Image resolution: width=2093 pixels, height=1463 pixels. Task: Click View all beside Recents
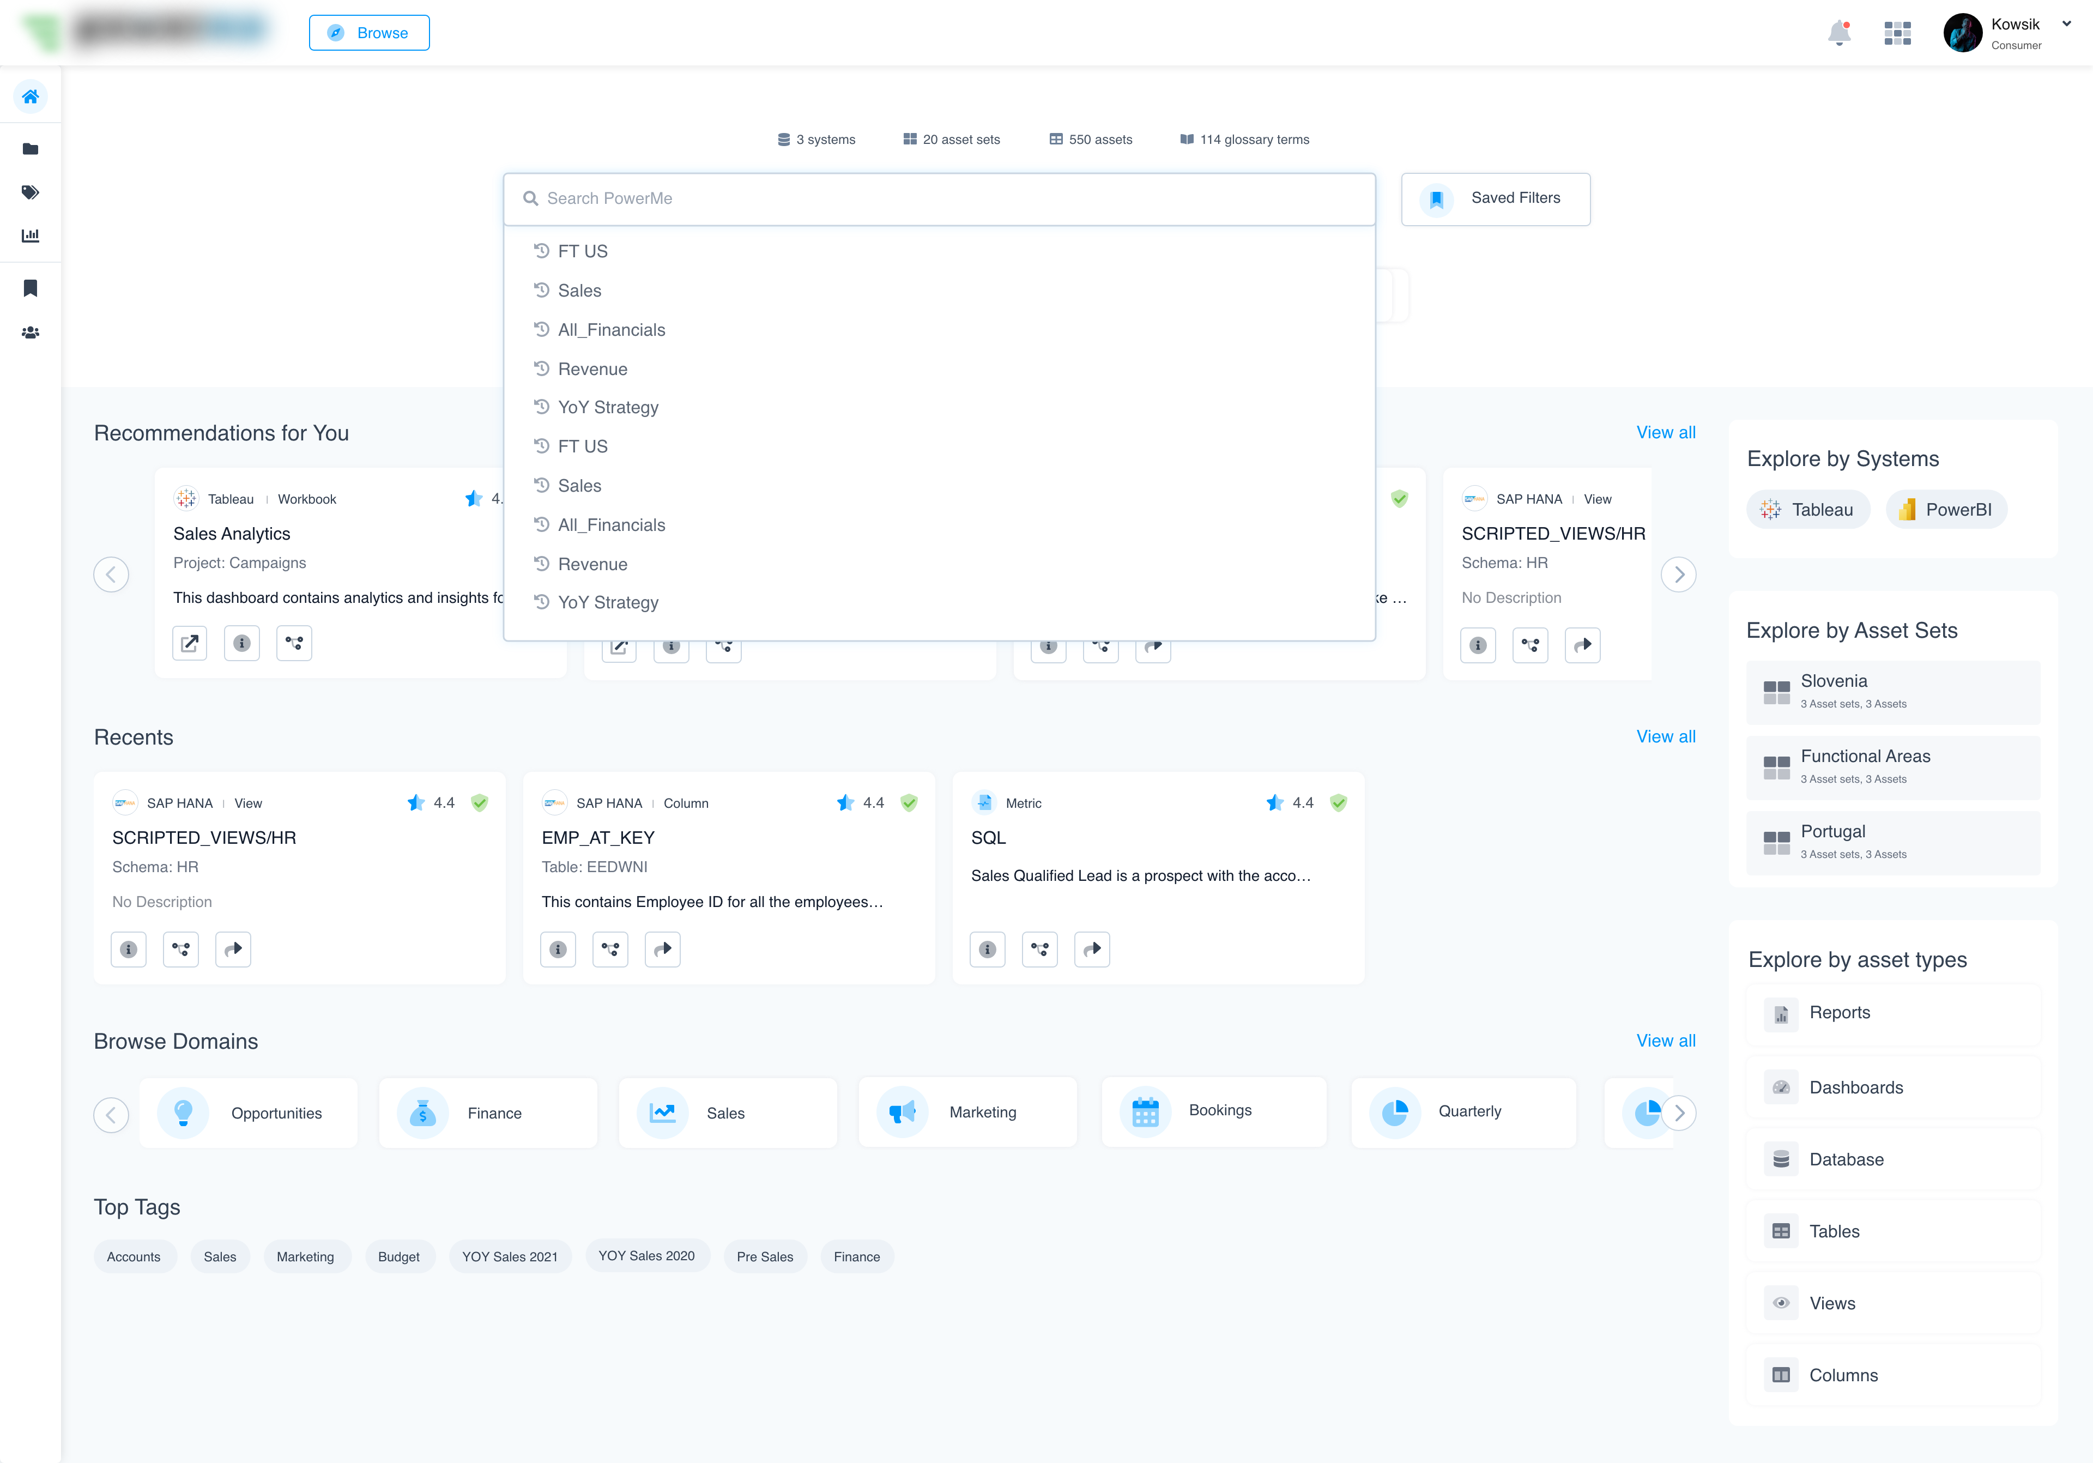pos(1665,736)
